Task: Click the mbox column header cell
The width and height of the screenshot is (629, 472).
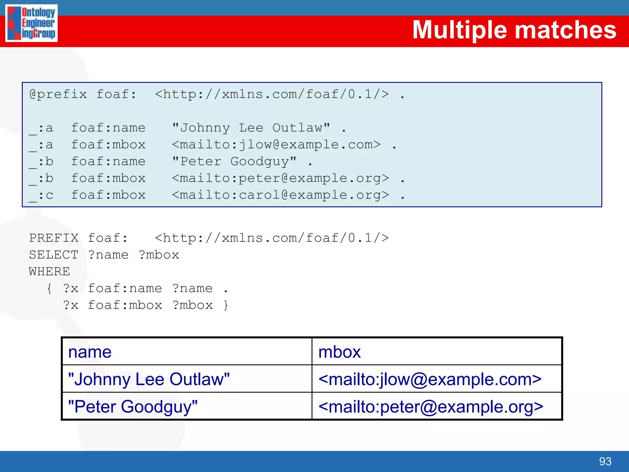Action: [436, 352]
